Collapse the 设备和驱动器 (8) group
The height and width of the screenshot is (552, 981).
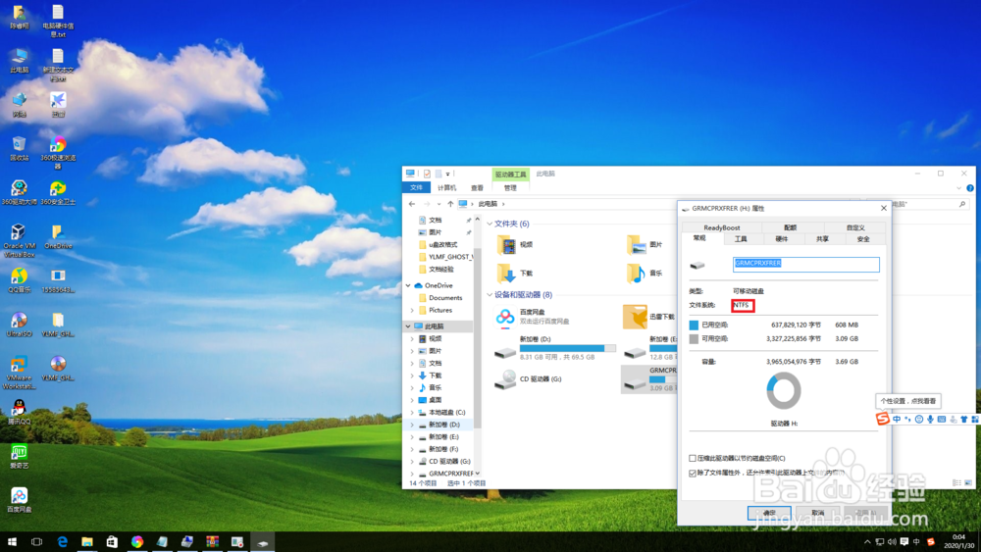pyautogui.click(x=490, y=294)
